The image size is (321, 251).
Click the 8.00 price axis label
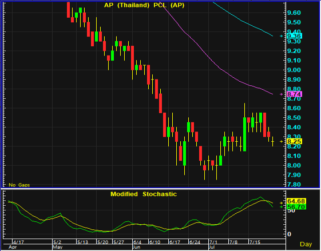294,165
